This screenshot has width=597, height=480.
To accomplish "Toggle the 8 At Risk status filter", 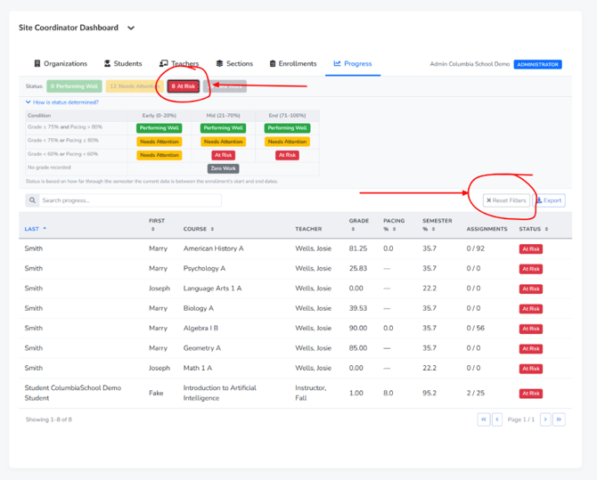I will (x=184, y=86).
